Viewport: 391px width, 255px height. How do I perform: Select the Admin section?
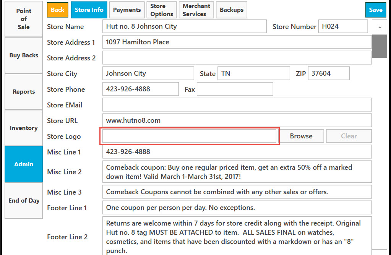[24, 164]
